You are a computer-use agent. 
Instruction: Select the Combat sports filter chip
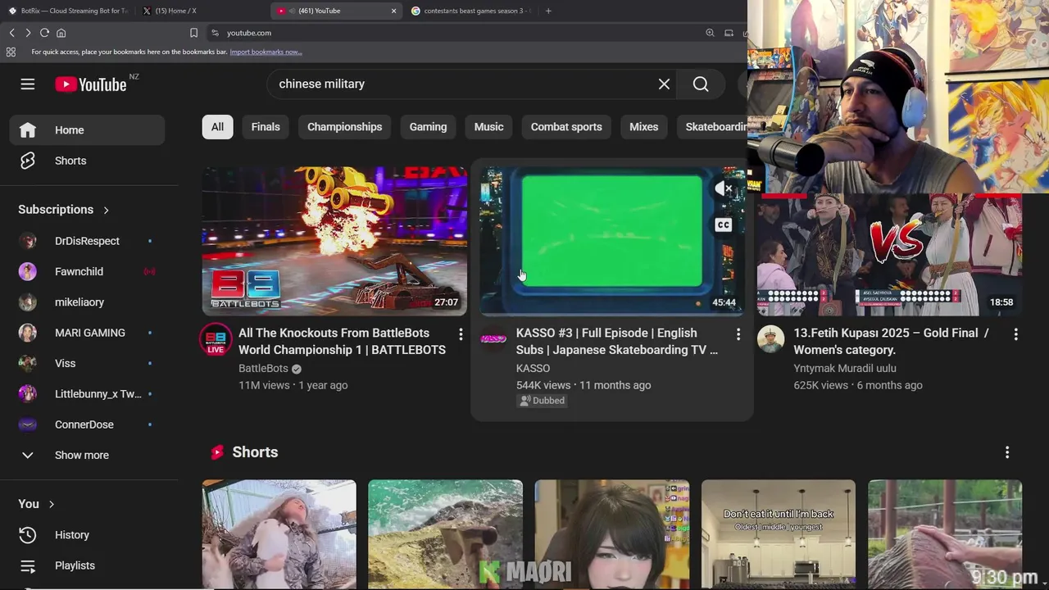tap(566, 127)
